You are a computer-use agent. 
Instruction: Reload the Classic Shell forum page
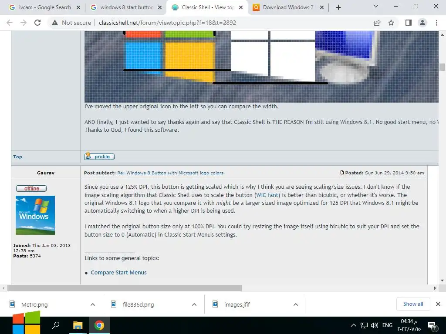37,23
